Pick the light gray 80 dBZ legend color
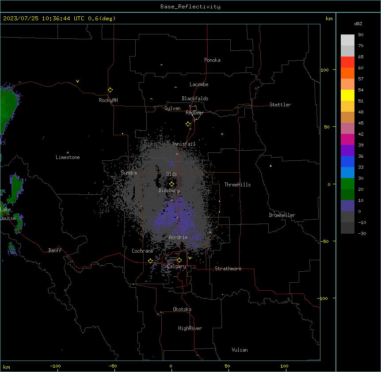Screen dimensions: 381x372 pyautogui.click(x=347, y=40)
